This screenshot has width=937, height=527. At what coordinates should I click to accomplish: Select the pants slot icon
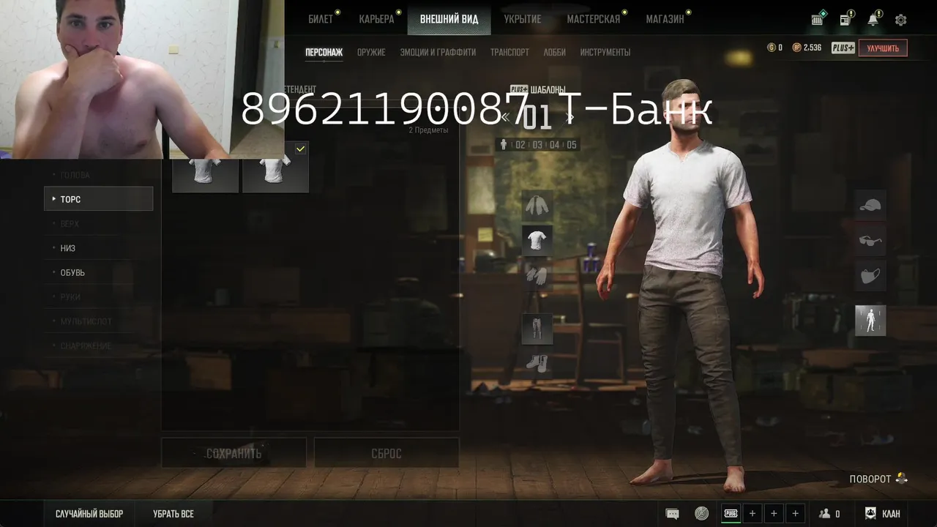[537, 329]
